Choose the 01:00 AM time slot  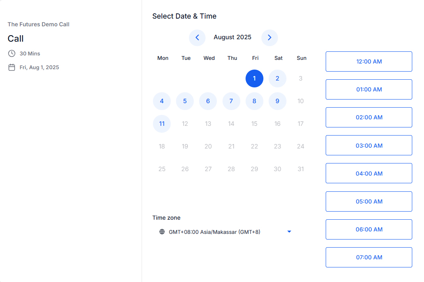pyautogui.click(x=369, y=89)
